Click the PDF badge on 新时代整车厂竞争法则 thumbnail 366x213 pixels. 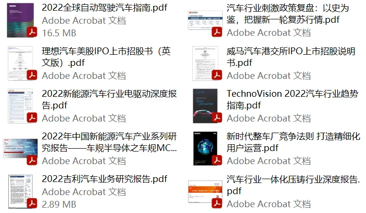[x=217, y=160]
